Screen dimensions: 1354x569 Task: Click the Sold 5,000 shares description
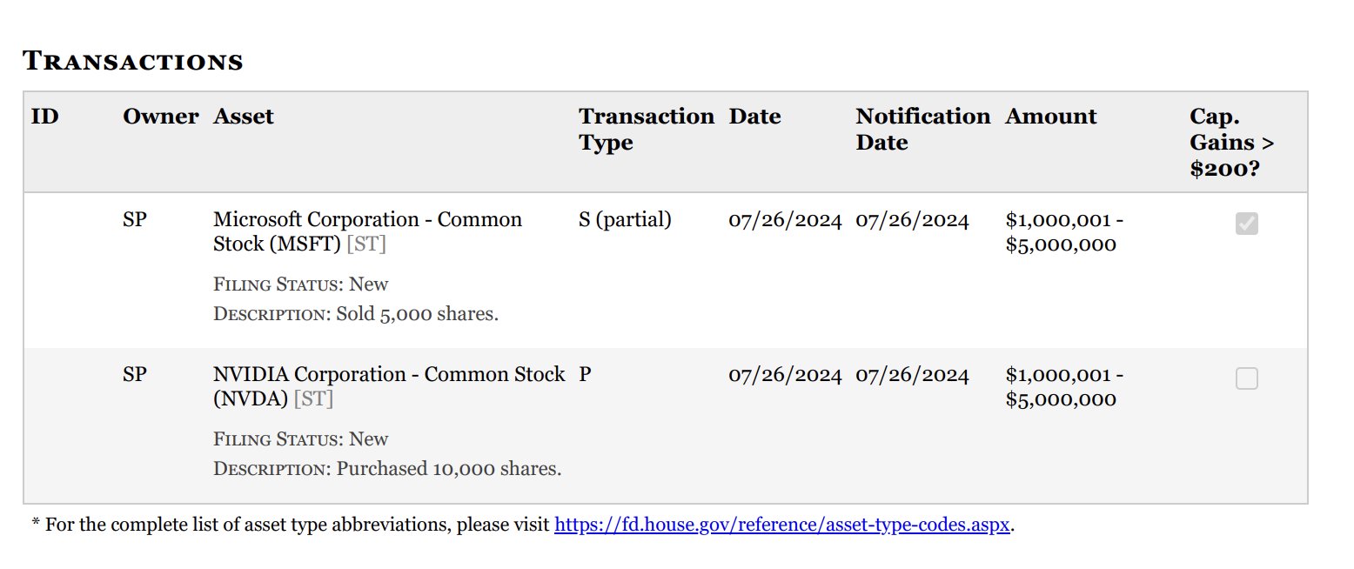pos(417,314)
